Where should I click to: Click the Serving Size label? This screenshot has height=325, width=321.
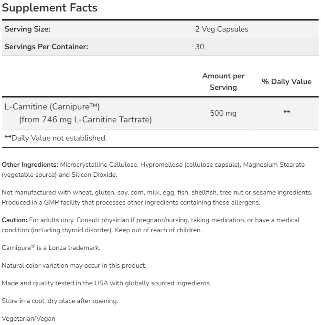tap(27, 29)
